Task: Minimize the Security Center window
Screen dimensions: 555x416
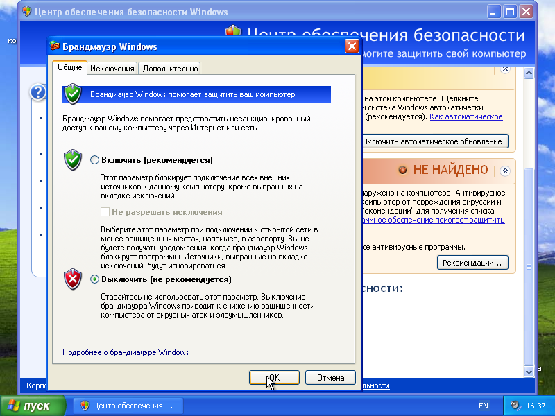Action: 494,12
